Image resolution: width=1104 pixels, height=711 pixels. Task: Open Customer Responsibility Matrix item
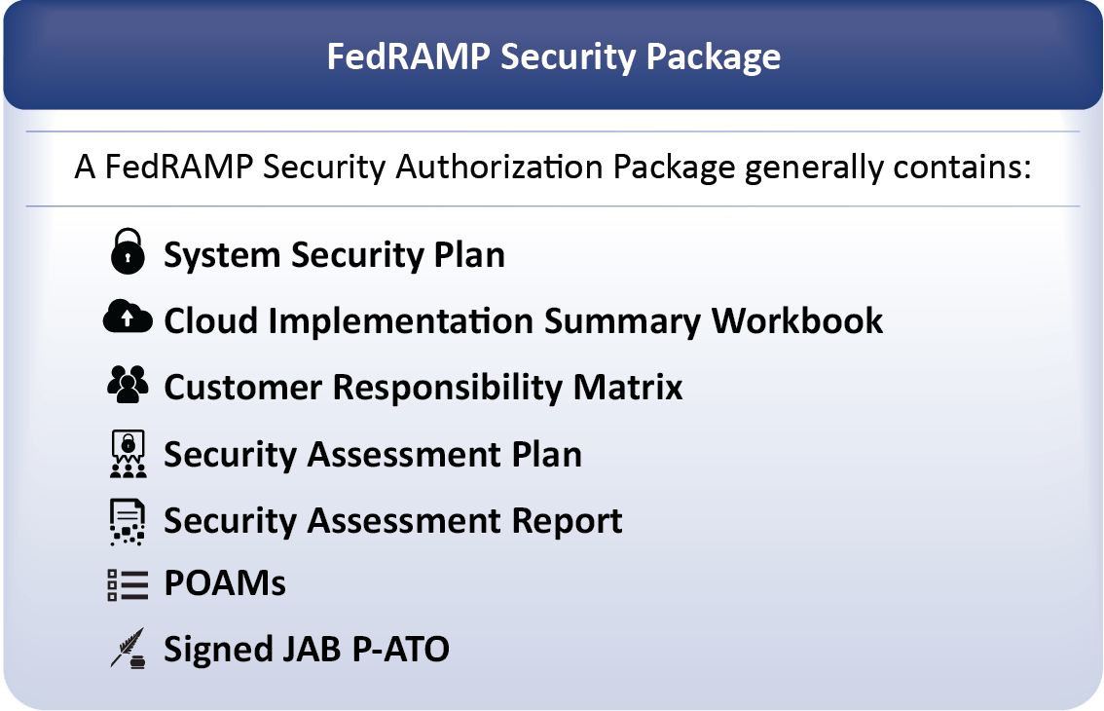tap(423, 388)
